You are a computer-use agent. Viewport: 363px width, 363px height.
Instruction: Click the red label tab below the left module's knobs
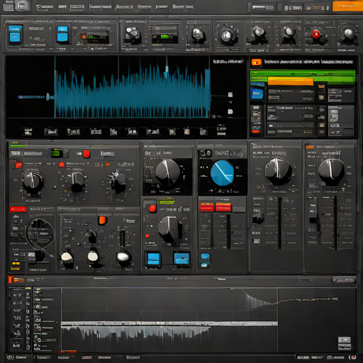pos(18,209)
